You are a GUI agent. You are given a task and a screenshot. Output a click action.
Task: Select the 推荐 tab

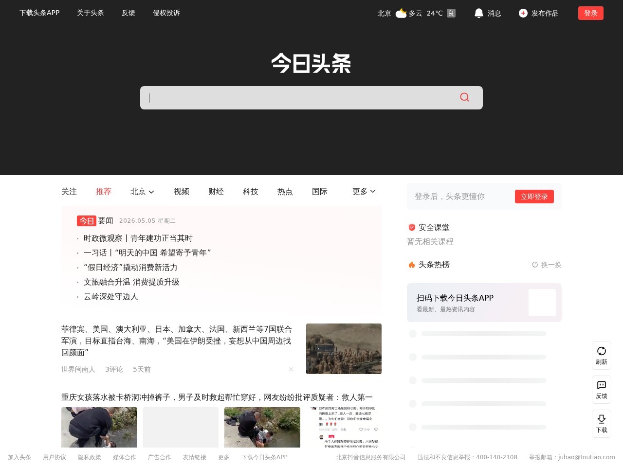click(x=104, y=192)
